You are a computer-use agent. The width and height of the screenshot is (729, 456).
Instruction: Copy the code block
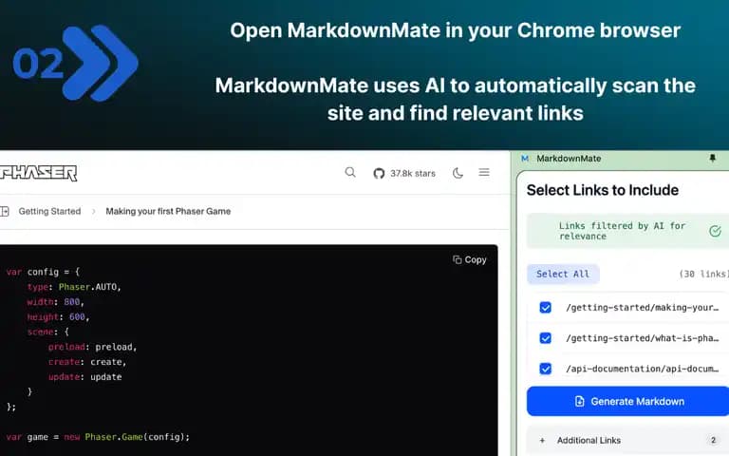(x=470, y=259)
